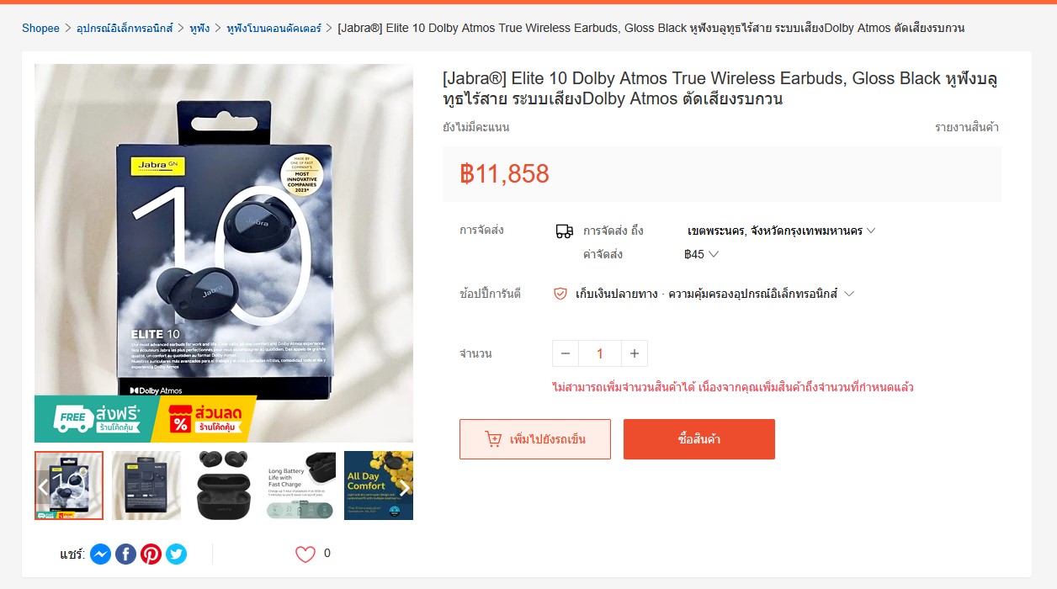Viewport: 1057px width, 589px height.
Task: Click รายงานสินค้า report product link
Action: pyautogui.click(x=967, y=128)
